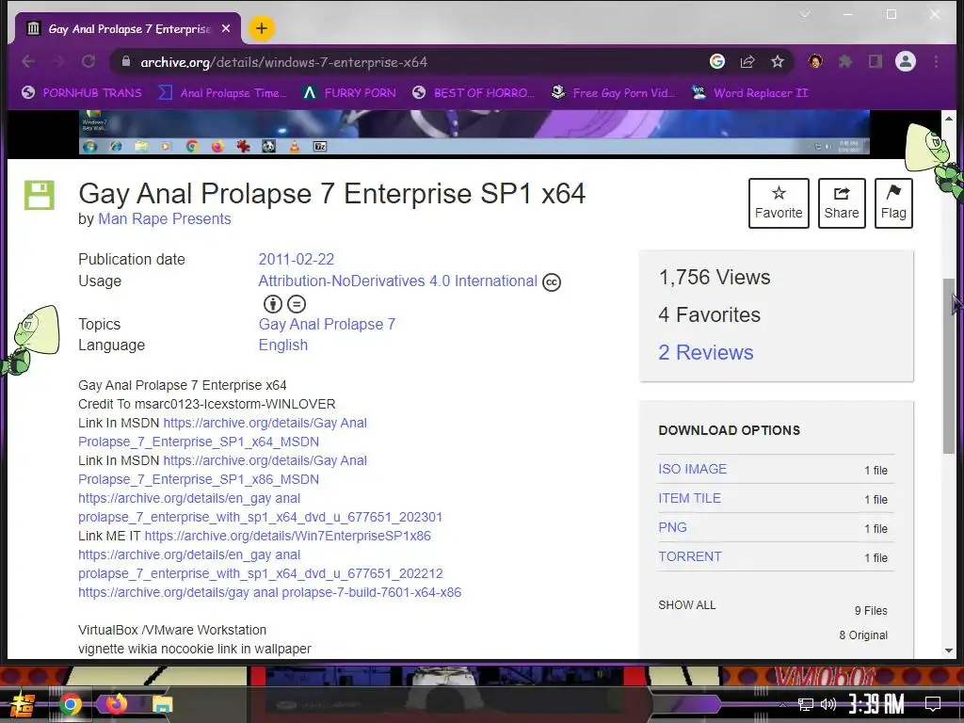Image resolution: width=964 pixels, height=723 pixels.
Task: Open the Win7EnterpriseSP1x86 link
Action: 288,536
